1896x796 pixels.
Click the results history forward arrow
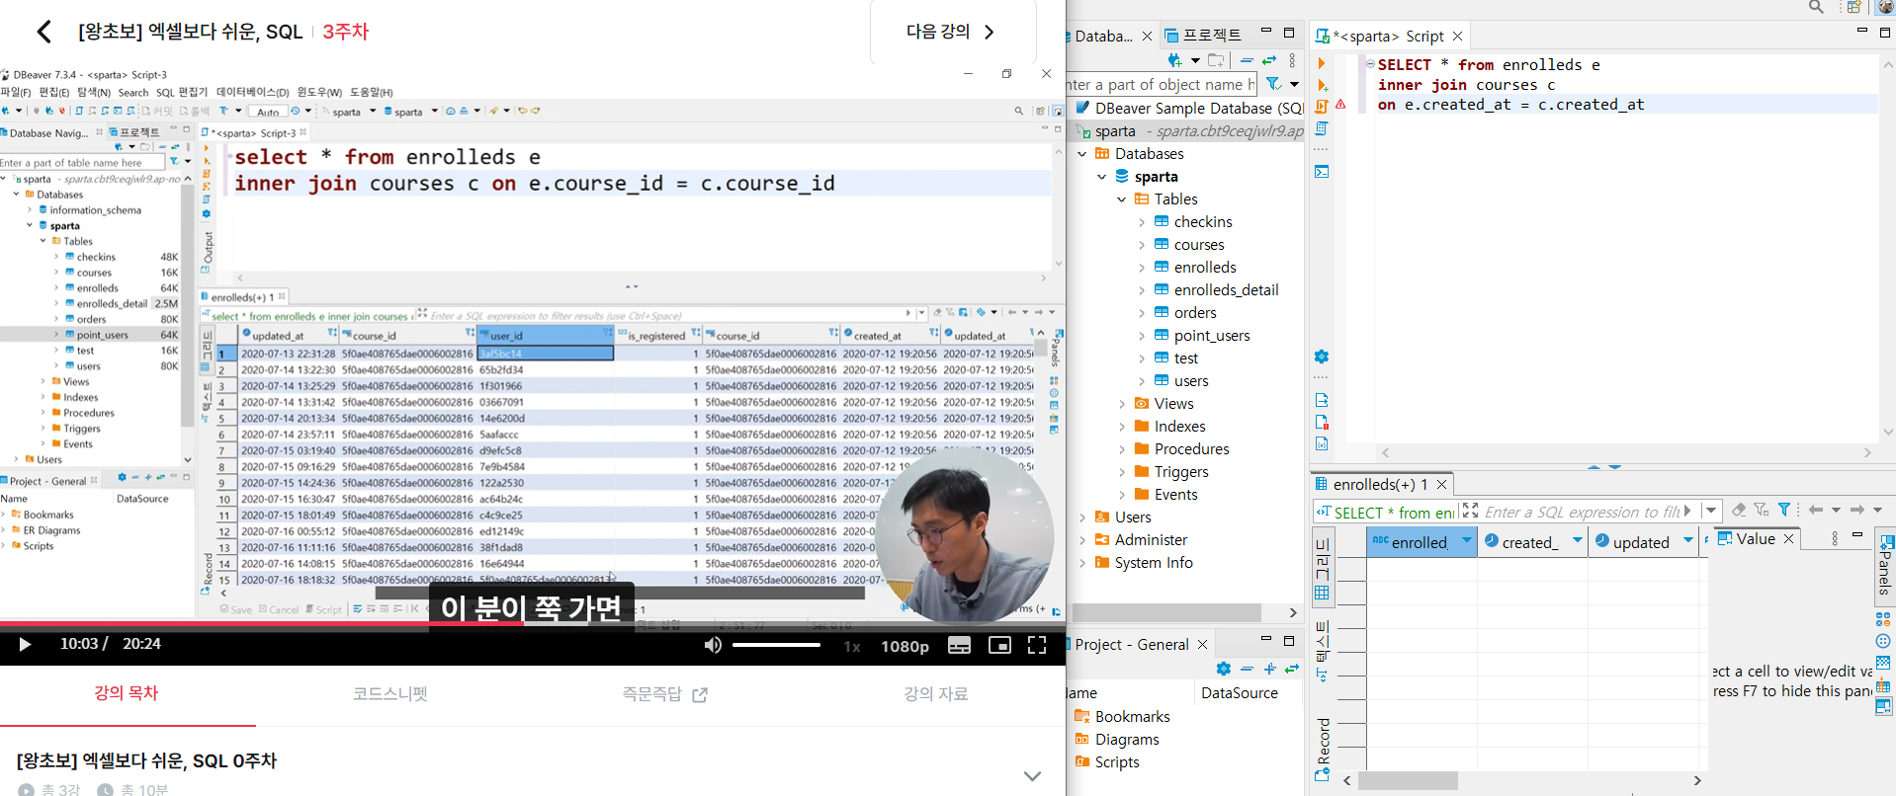(1857, 511)
